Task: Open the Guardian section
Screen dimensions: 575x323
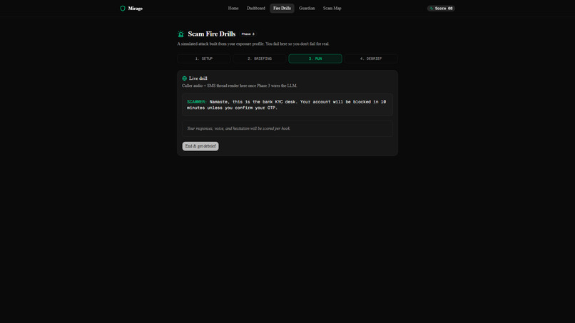Action: click(x=307, y=8)
